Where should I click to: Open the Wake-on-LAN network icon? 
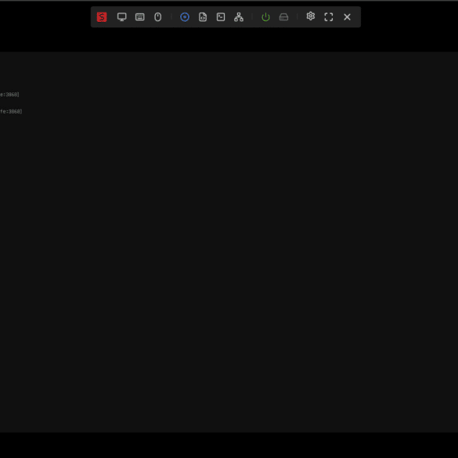239,17
